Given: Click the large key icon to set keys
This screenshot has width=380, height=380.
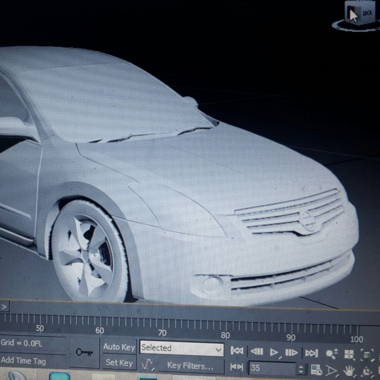Looking at the screenshot, I should click(x=84, y=352).
